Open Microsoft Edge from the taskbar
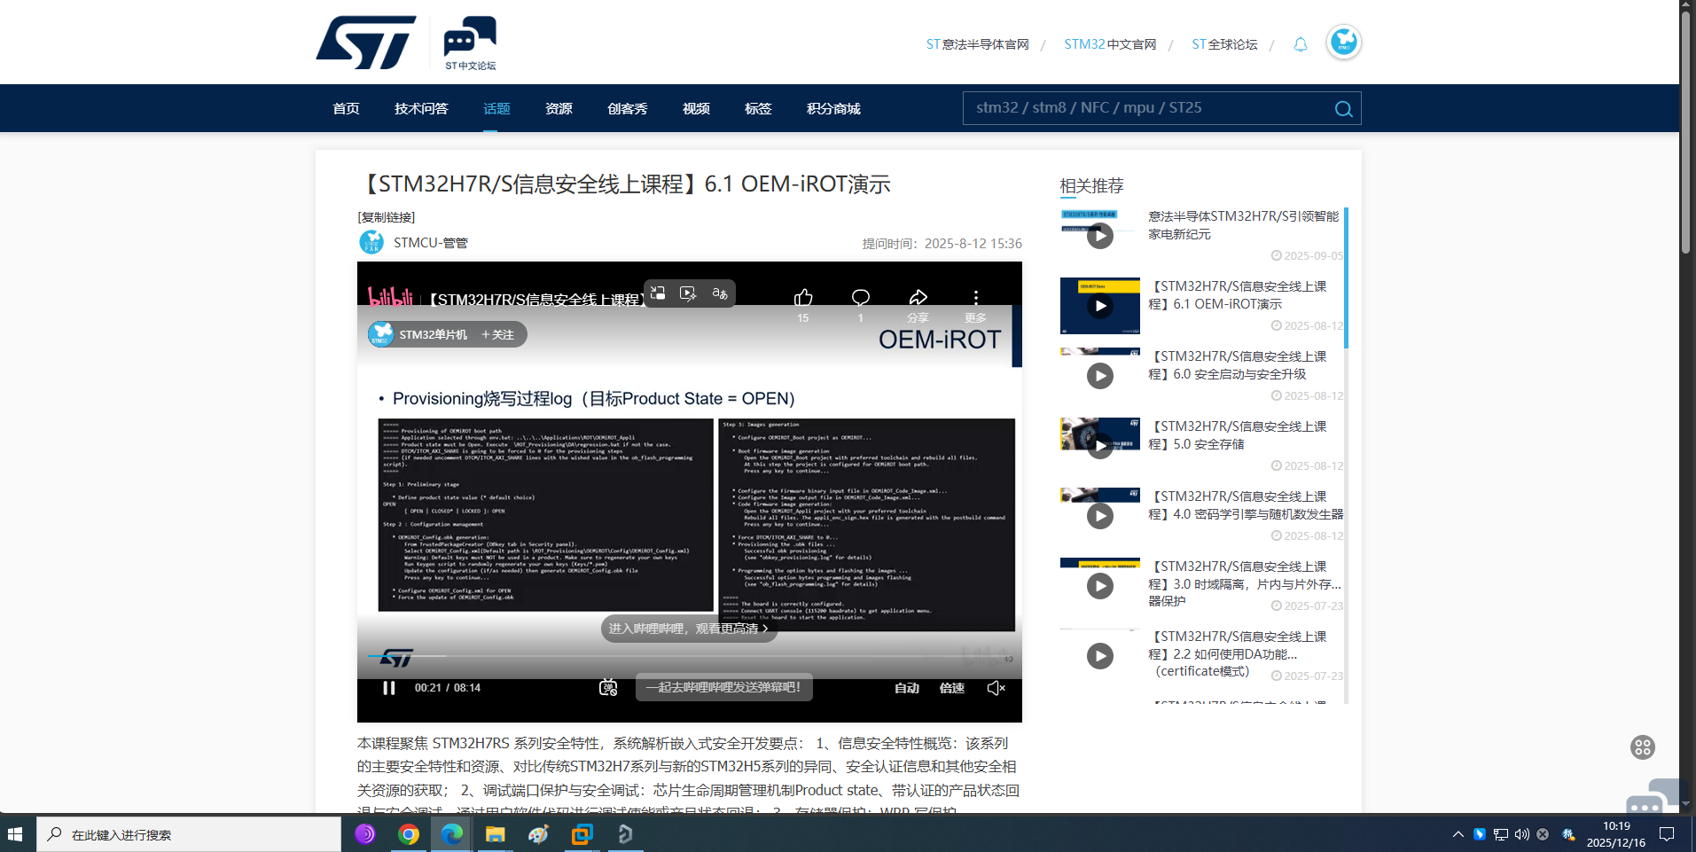The image size is (1696, 852). tap(452, 834)
